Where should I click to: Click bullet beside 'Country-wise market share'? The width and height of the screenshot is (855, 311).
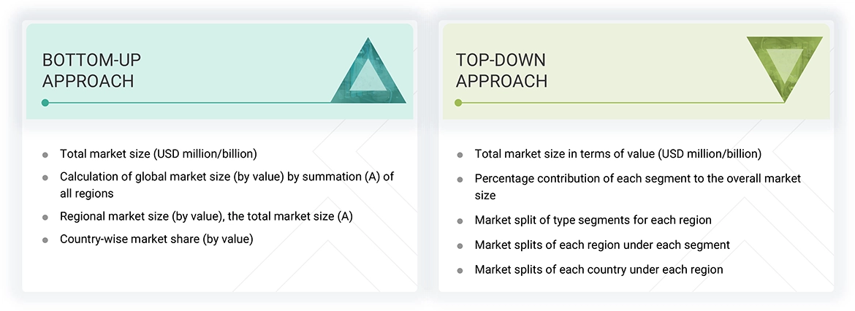(45, 239)
